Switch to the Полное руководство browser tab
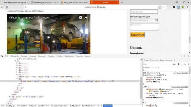 [x=45, y=2]
